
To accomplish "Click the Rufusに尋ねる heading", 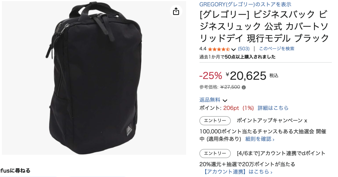I will click(x=15, y=171).
